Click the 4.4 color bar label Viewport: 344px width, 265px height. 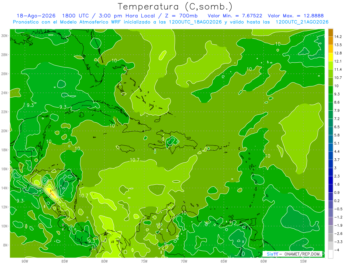click(x=337, y=152)
